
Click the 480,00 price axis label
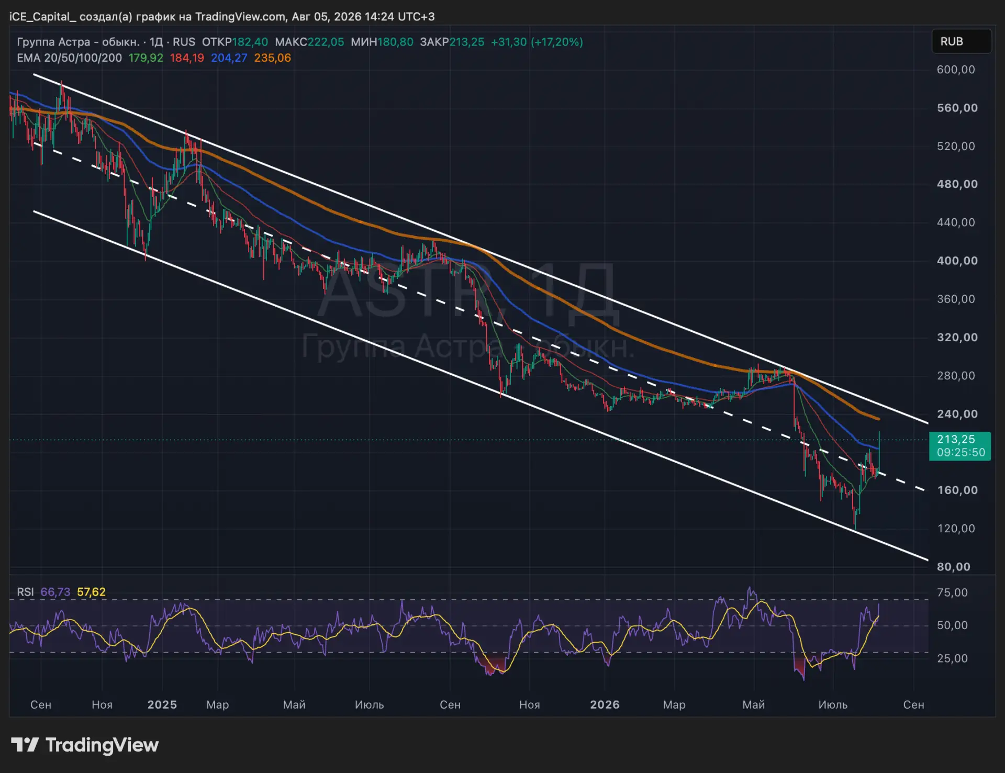[x=957, y=184]
